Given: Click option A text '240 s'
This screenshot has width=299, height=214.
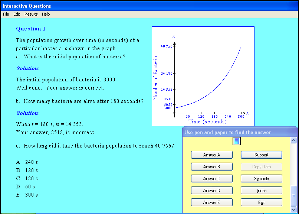Looking at the screenshot, I should coord(32,162).
